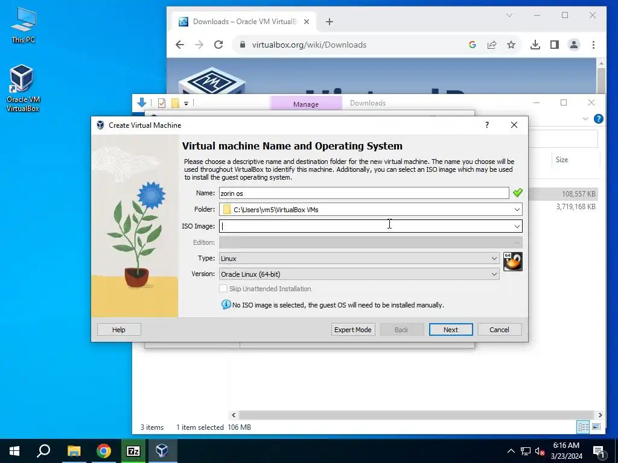
Task: Click Explorer new folder quick access icon
Action: coord(175,103)
